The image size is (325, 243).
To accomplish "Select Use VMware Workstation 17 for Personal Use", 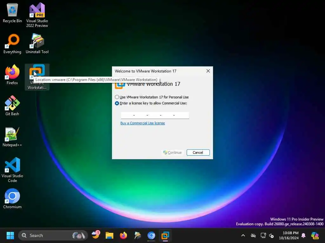I will [x=152, y=97].
